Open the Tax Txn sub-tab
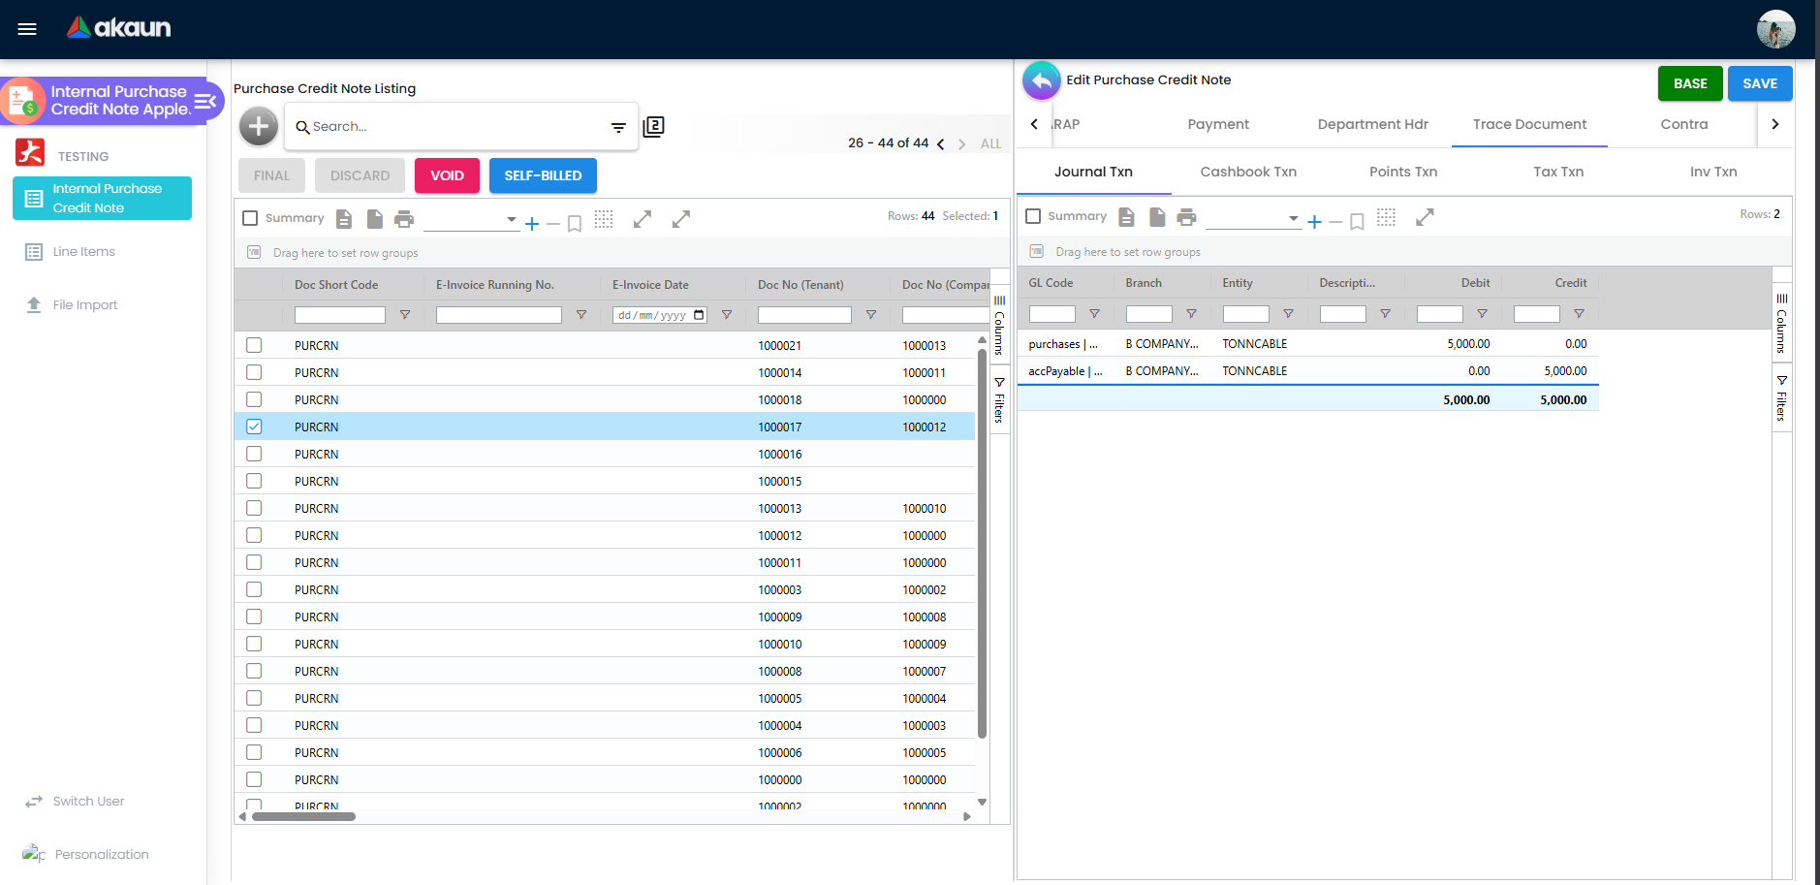This screenshot has height=885, width=1820. pos(1558,172)
